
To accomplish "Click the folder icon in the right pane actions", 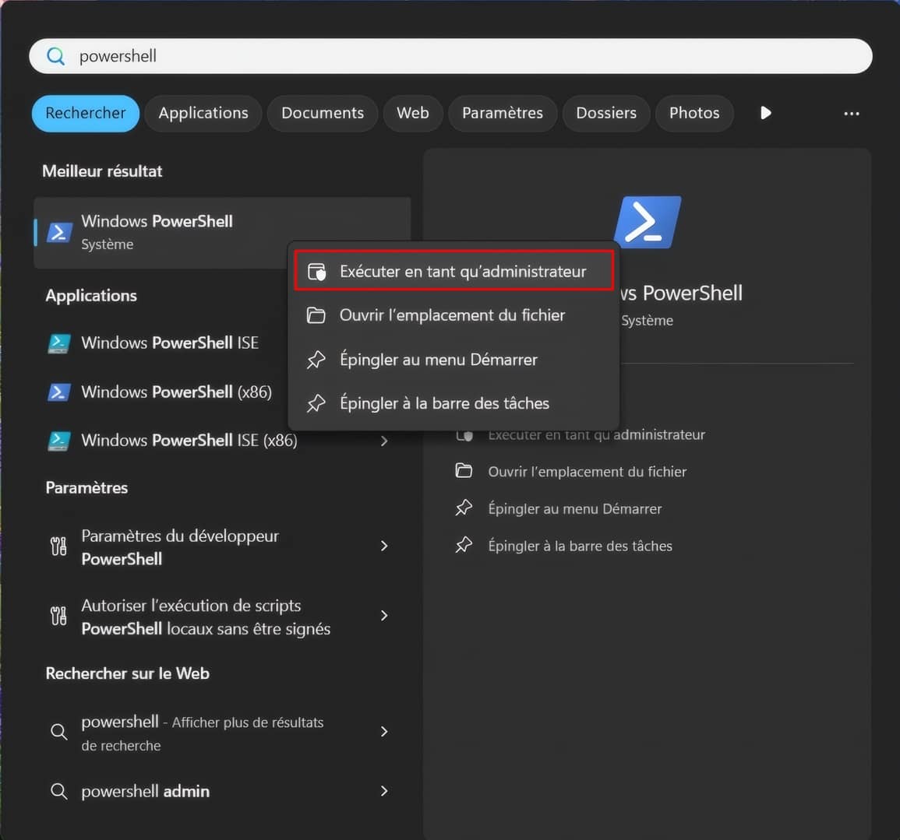I will click(464, 471).
